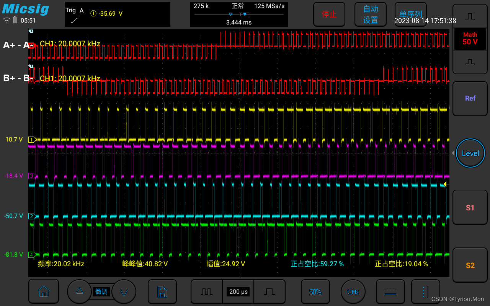Select the Math 50 V scale readout
The height and width of the screenshot is (306, 490).
point(470,39)
